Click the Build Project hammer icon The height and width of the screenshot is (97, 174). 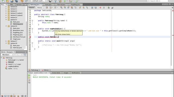55,1
